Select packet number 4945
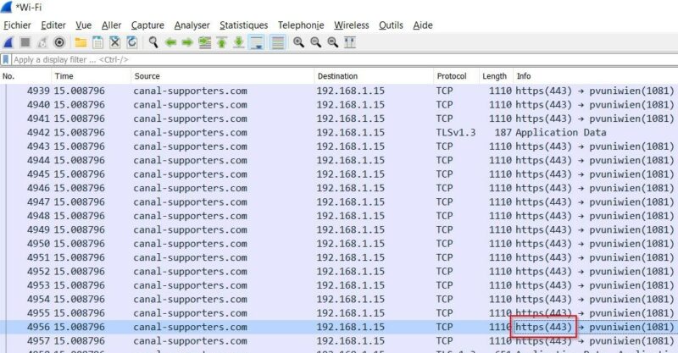 tap(339, 174)
